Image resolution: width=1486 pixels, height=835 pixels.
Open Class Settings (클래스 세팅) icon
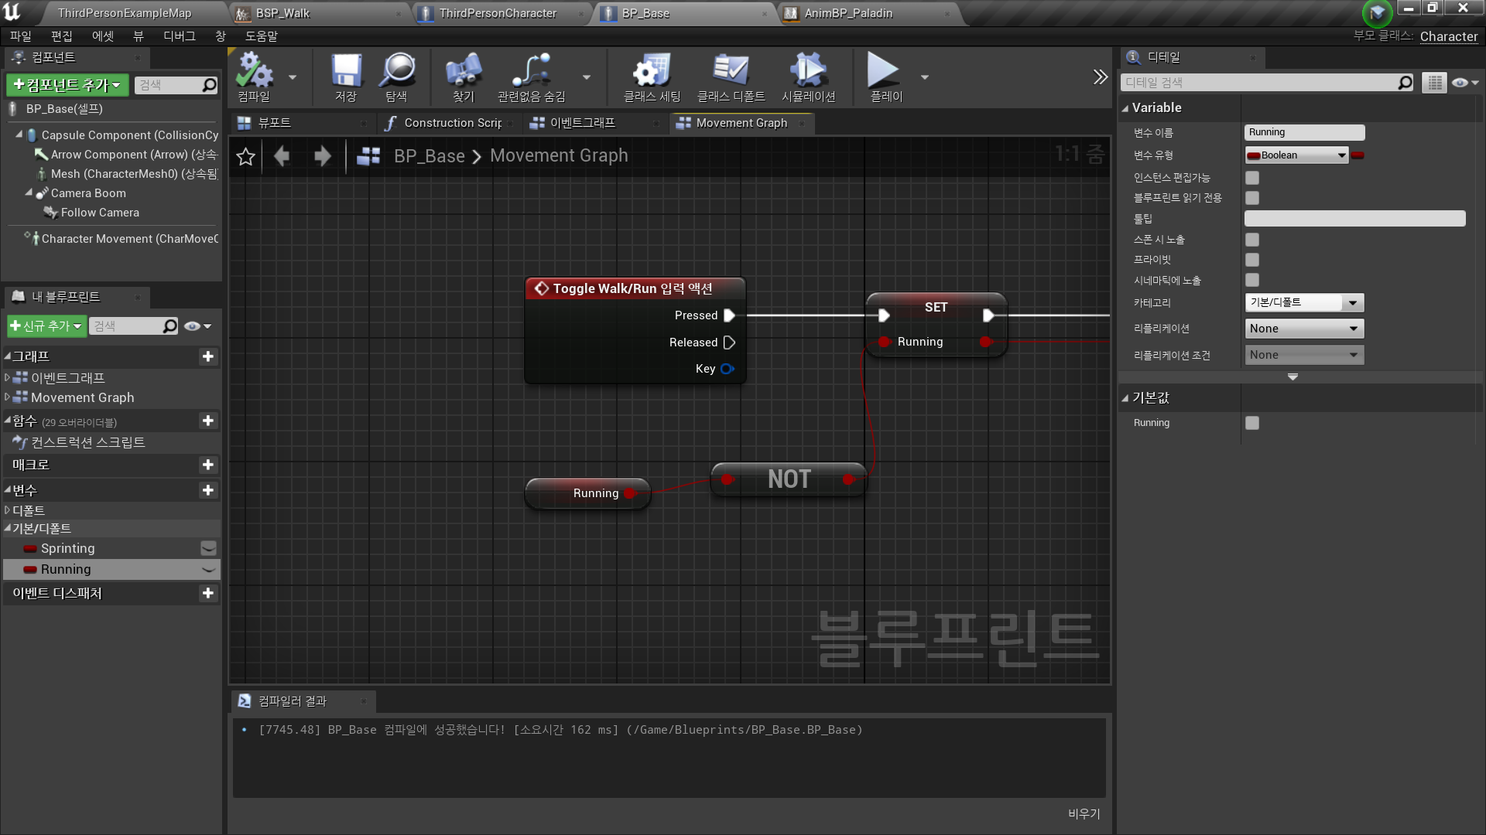652,71
